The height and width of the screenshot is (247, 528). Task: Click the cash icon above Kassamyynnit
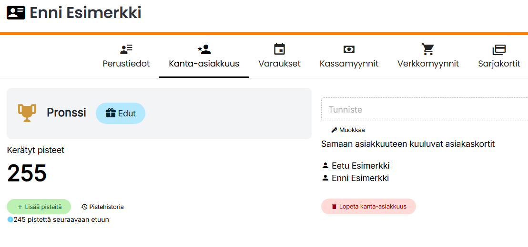point(349,49)
